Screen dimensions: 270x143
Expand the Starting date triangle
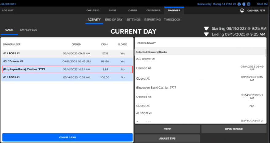[207, 29]
